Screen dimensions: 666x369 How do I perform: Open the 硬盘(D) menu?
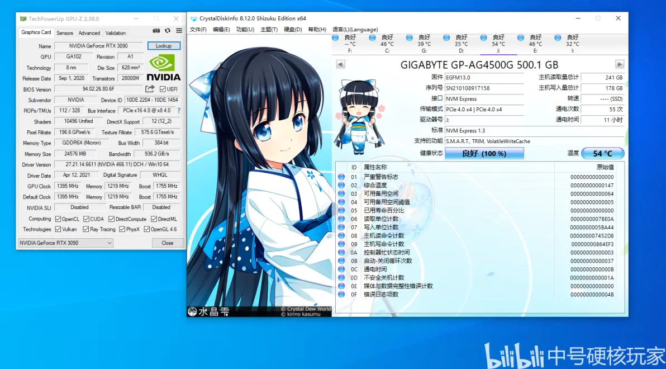pos(293,29)
